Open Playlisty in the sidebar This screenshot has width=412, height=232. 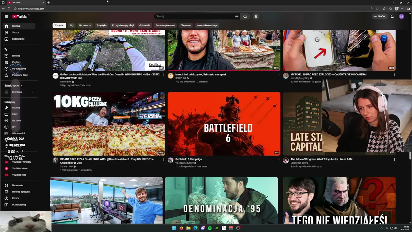click(19, 62)
